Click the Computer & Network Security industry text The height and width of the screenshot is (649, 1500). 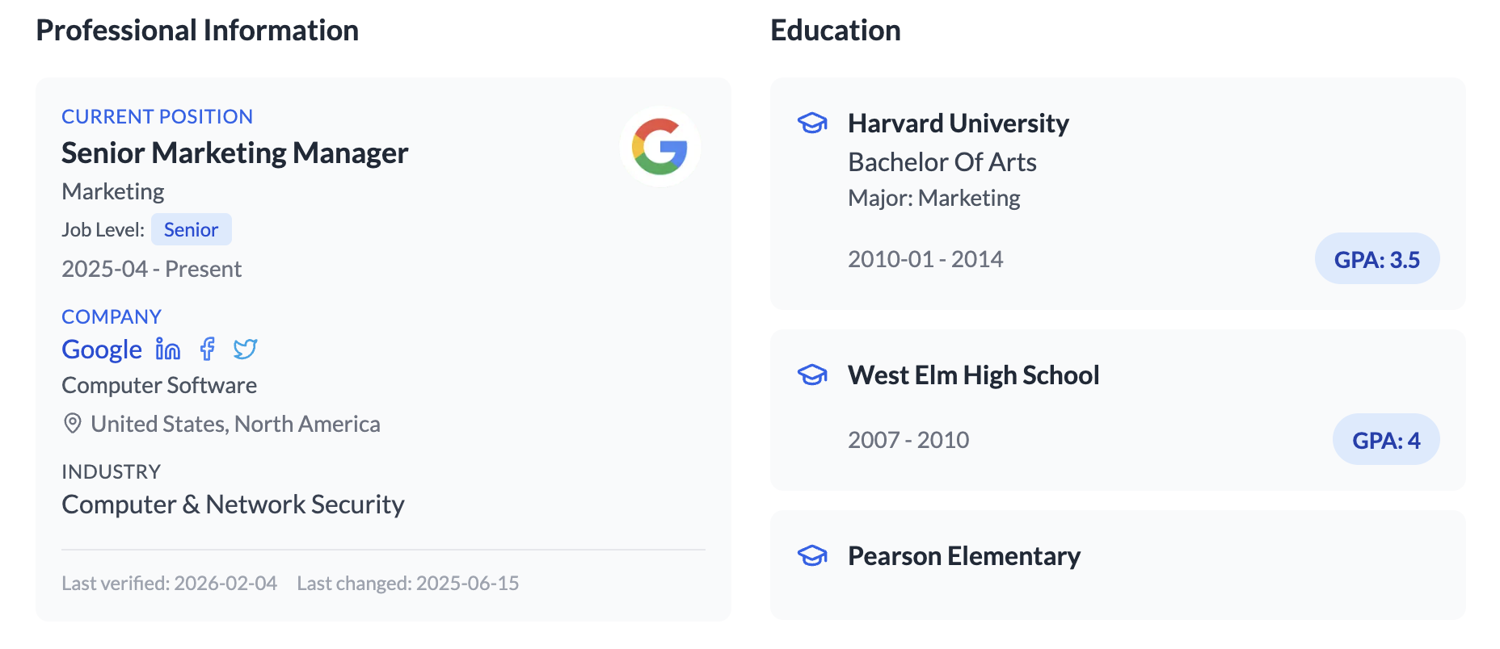pos(233,505)
